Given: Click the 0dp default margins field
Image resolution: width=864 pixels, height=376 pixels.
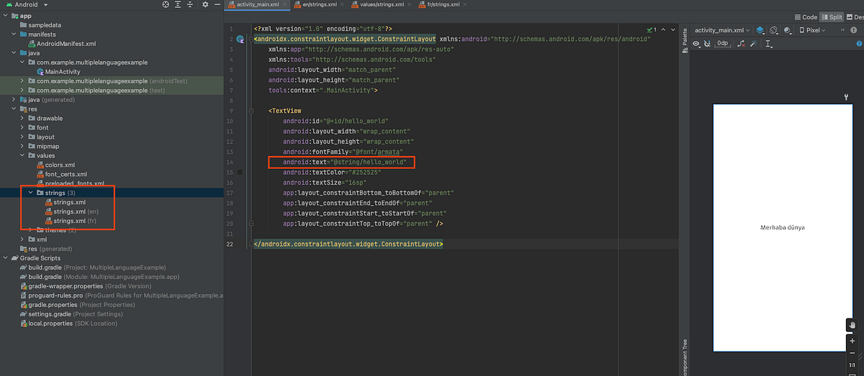Looking at the screenshot, I should tap(722, 44).
